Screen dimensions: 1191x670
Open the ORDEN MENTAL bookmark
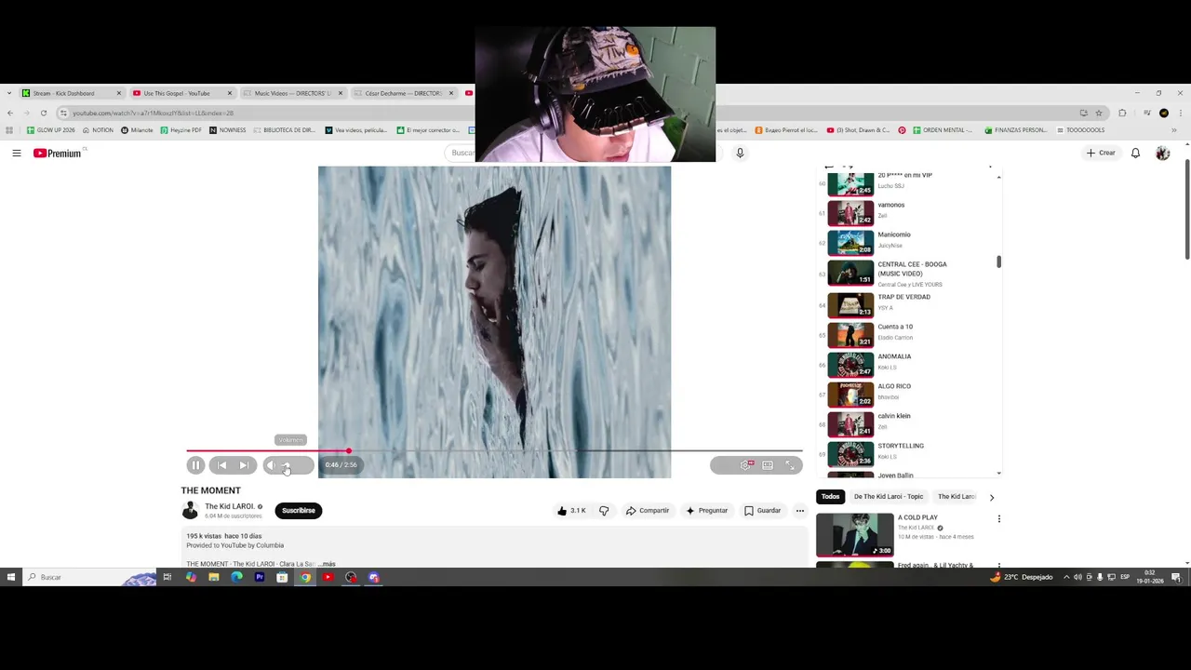(x=943, y=130)
